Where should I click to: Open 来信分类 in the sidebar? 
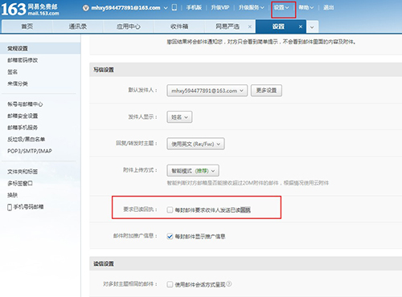(x=18, y=83)
